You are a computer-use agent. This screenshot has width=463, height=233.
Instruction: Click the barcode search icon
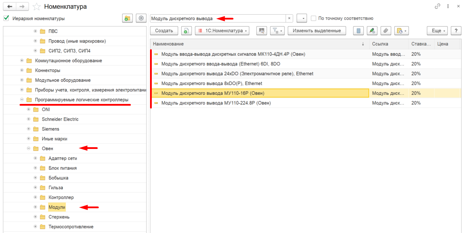coord(262,31)
